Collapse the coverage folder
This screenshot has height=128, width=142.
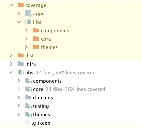(x=11, y=5)
